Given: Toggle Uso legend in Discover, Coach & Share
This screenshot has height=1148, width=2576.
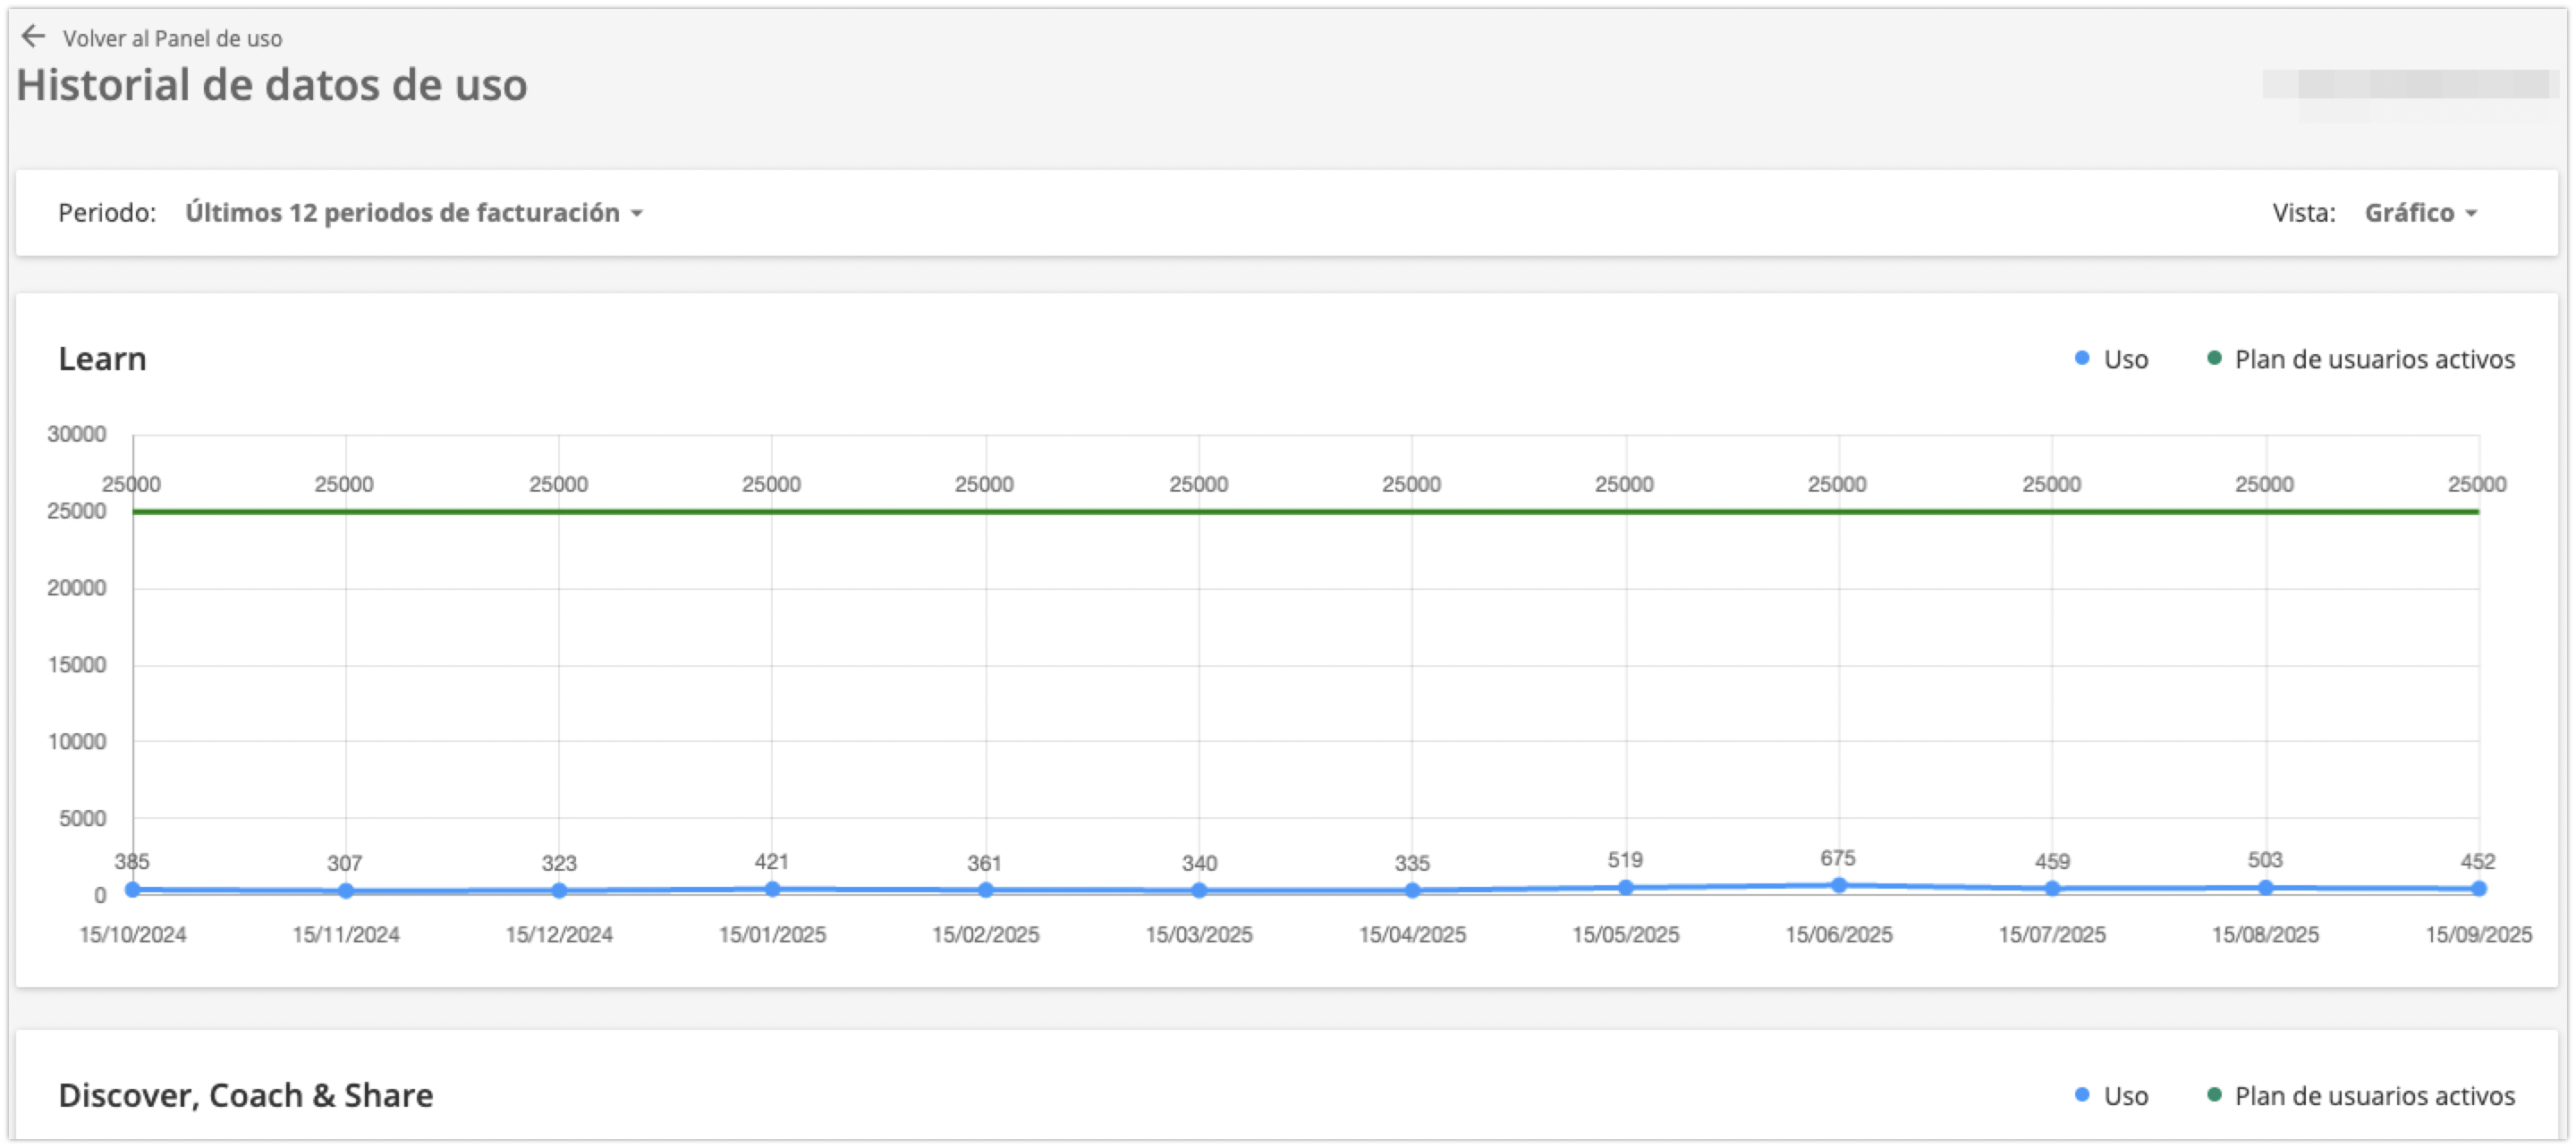Looking at the screenshot, I should tap(2125, 1096).
